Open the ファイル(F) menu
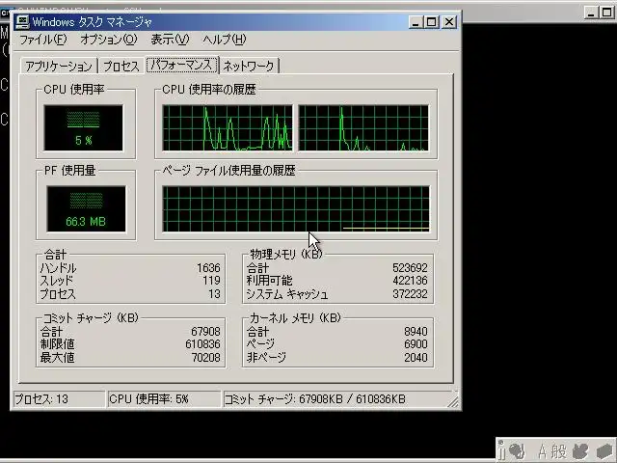 [42, 40]
